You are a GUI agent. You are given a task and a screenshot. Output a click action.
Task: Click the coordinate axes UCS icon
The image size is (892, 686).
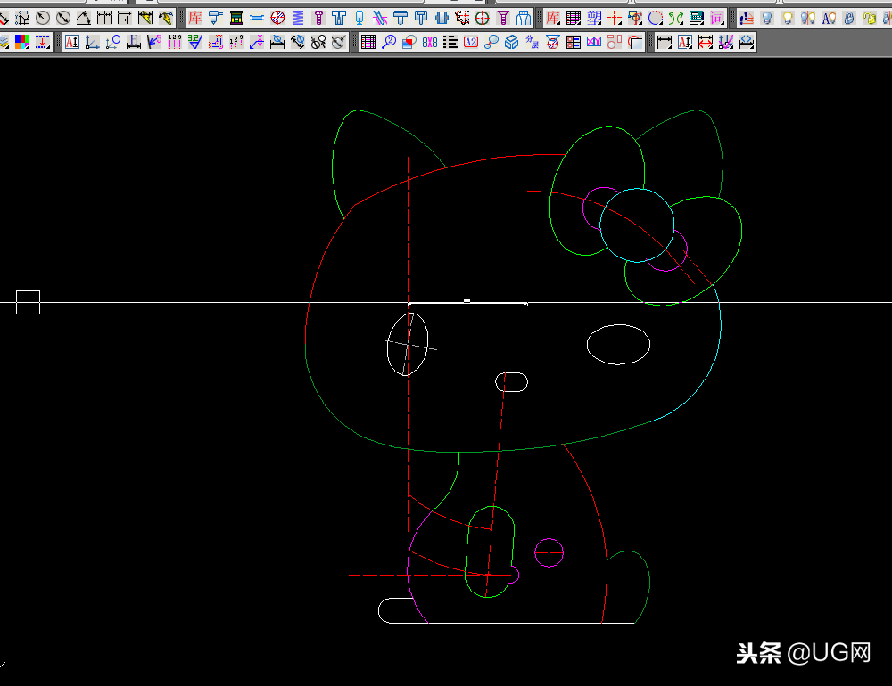(93, 42)
